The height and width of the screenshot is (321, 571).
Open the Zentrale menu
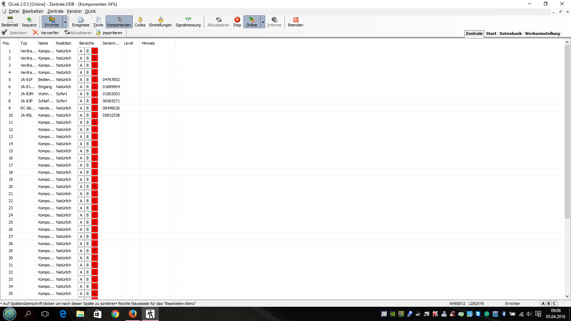(55, 11)
